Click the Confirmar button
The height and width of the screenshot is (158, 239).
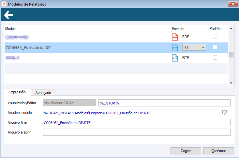pos(218,151)
